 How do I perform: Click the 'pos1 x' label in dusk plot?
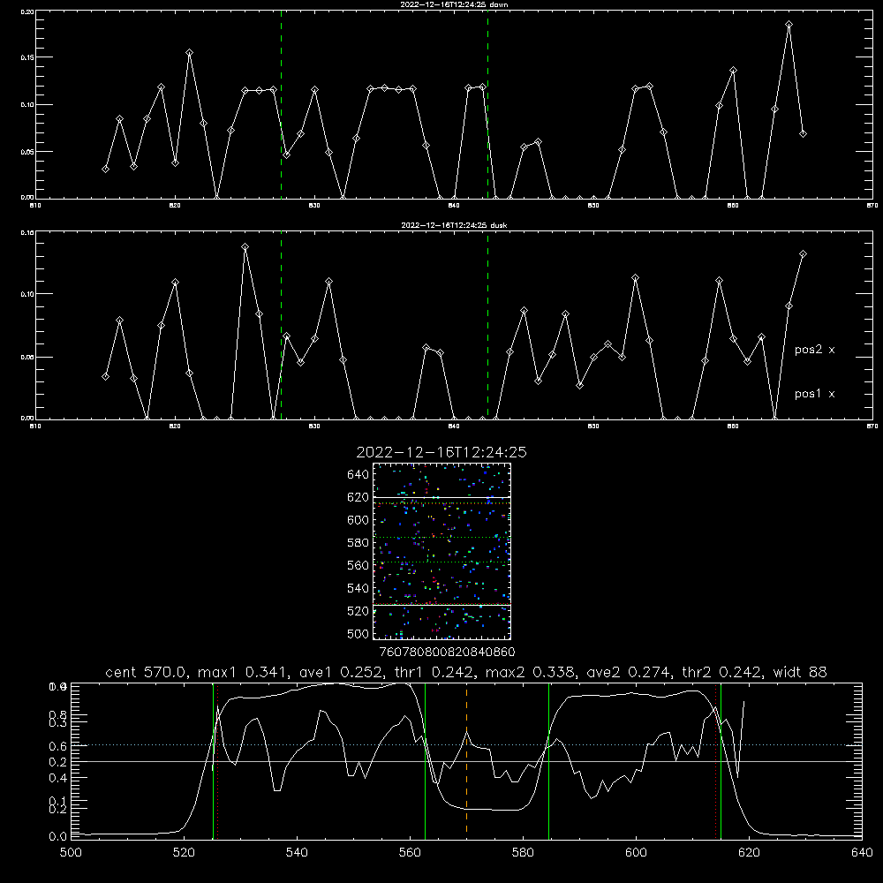[815, 394]
